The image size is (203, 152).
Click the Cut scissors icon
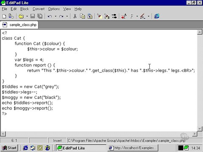75,16
